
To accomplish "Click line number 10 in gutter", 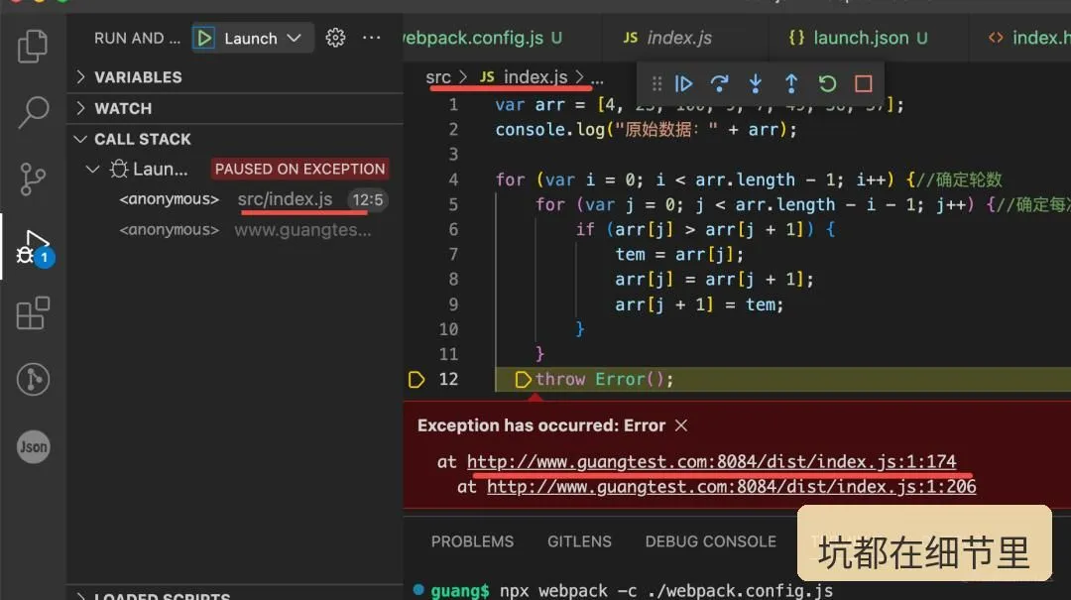I will (x=448, y=329).
